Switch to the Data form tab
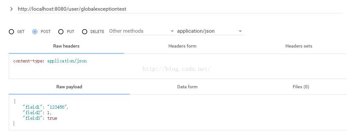Screen dimensions: 347x131 (187, 87)
